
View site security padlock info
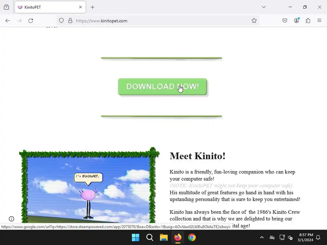point(70,21)
